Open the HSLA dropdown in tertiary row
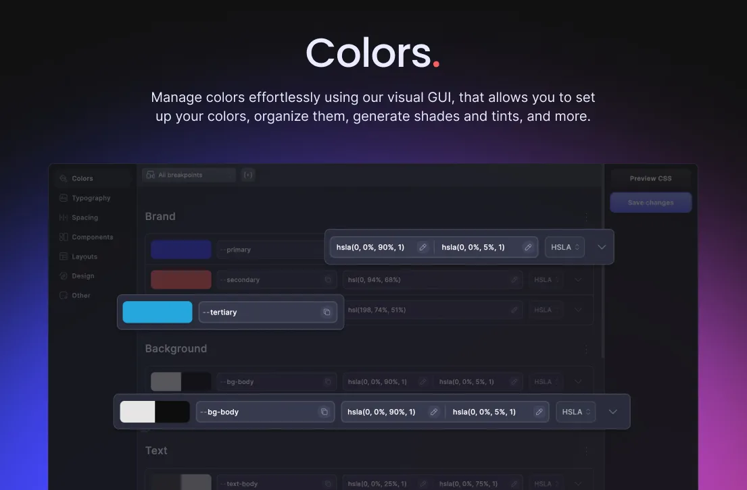 click(546, 310)
